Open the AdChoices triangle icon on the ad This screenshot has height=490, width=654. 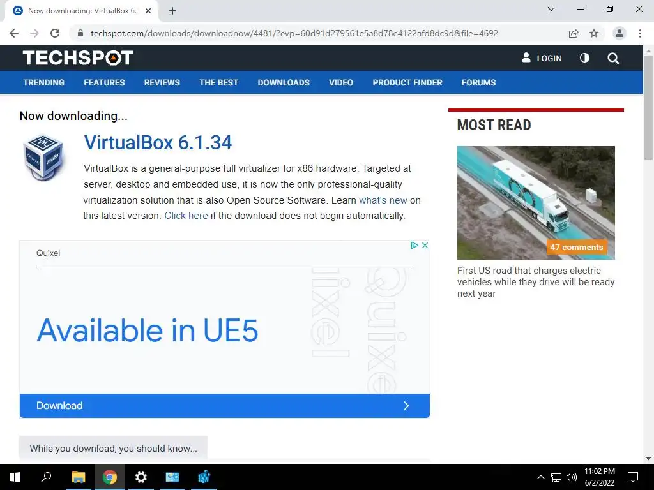tap(414, 246)
